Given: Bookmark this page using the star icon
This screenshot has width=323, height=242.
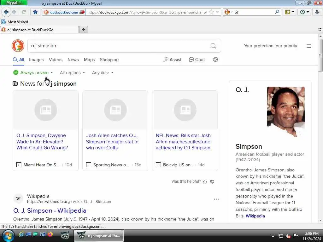Looking at the screenshot, I should (211, 12).
